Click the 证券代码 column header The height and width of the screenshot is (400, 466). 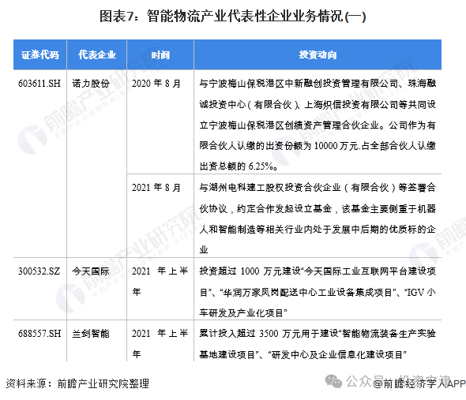(40, 55)
